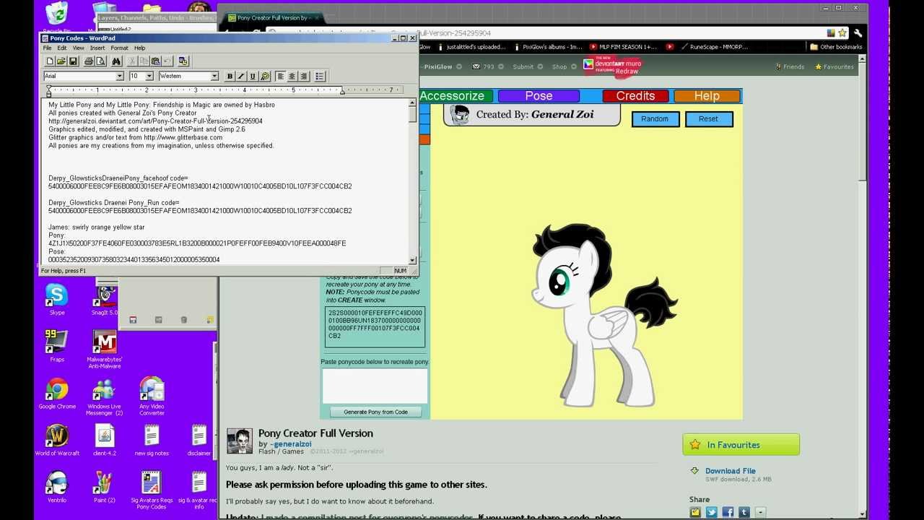Screen dimensions: 924x520
Task: Click the Download File link
Action: (x=731, y=471)
